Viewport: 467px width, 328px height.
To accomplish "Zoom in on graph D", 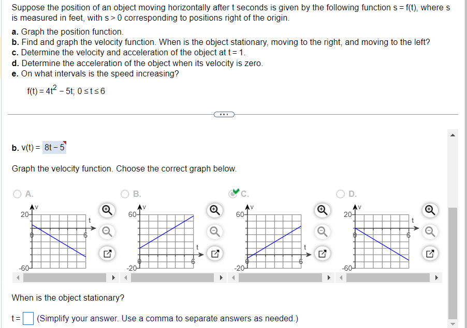I will click(430, 211).
